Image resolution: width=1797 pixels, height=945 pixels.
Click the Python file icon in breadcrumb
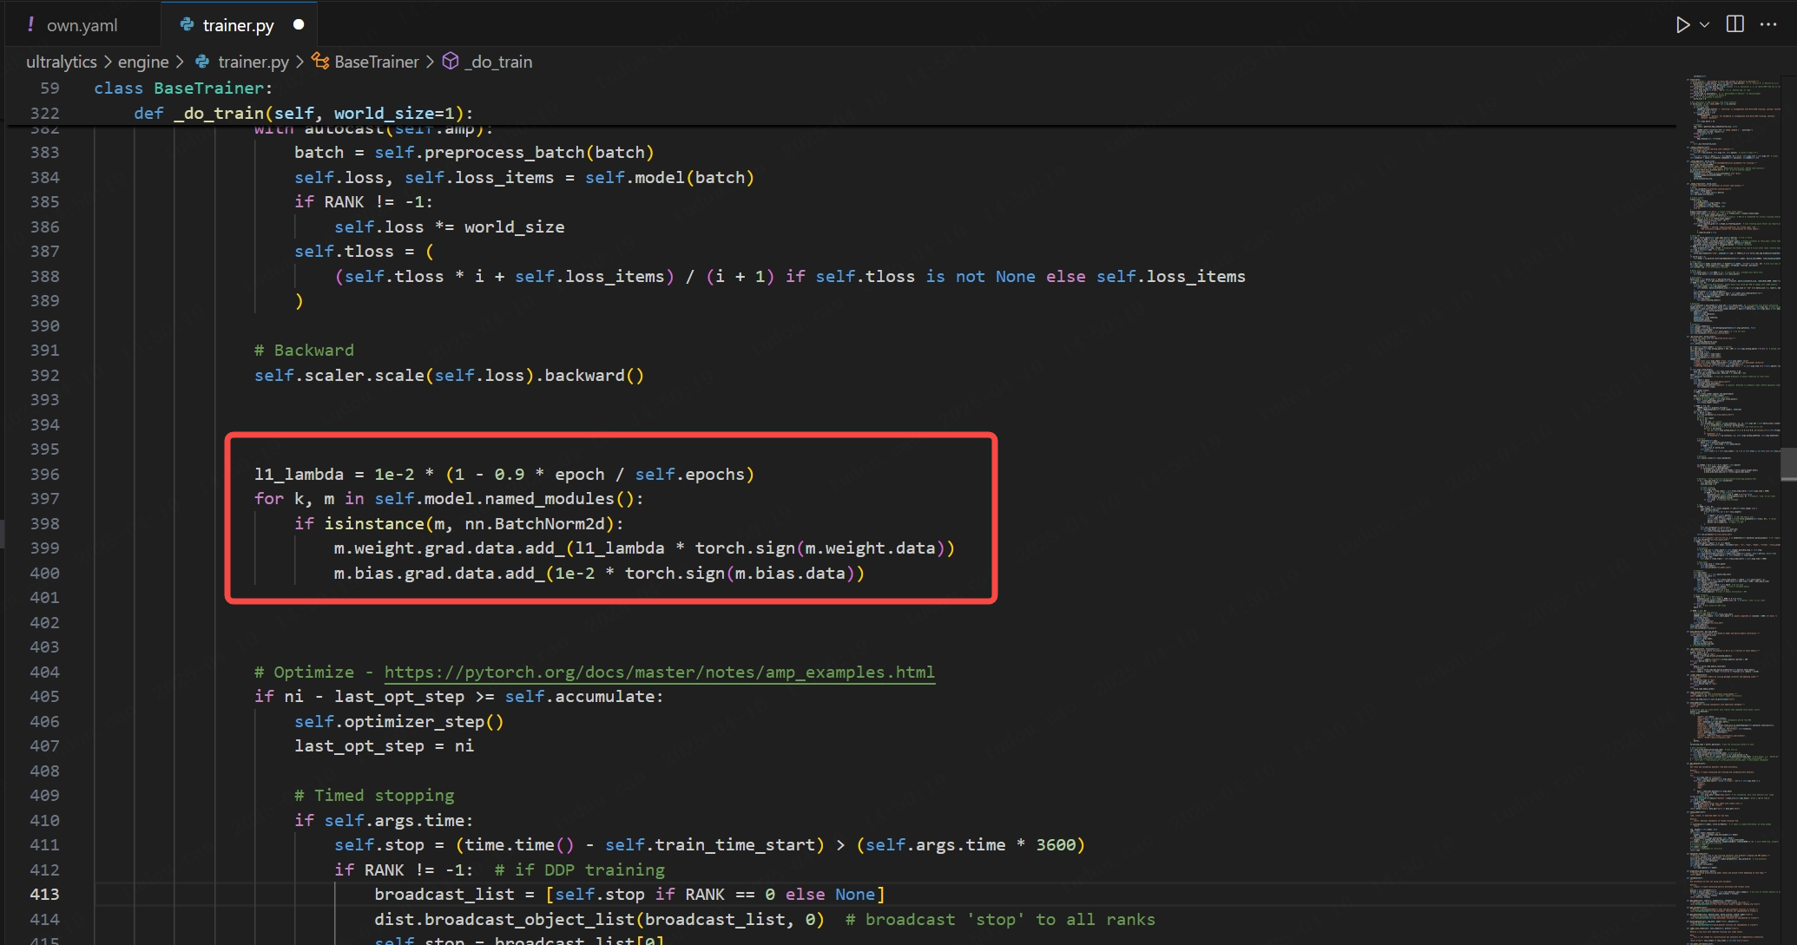202,62
